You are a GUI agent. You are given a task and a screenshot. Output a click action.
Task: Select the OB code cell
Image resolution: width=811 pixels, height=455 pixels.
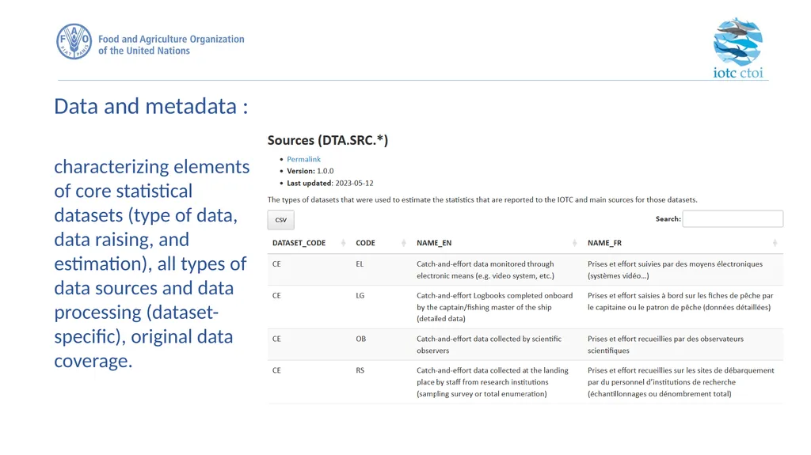(360, 339)
